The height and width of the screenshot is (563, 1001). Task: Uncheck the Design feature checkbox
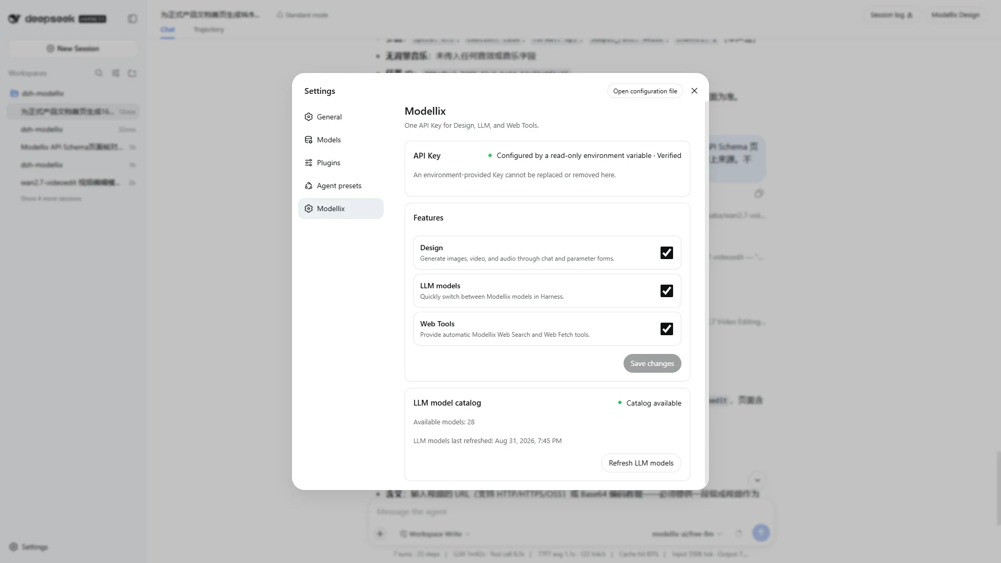coord(667,253)
